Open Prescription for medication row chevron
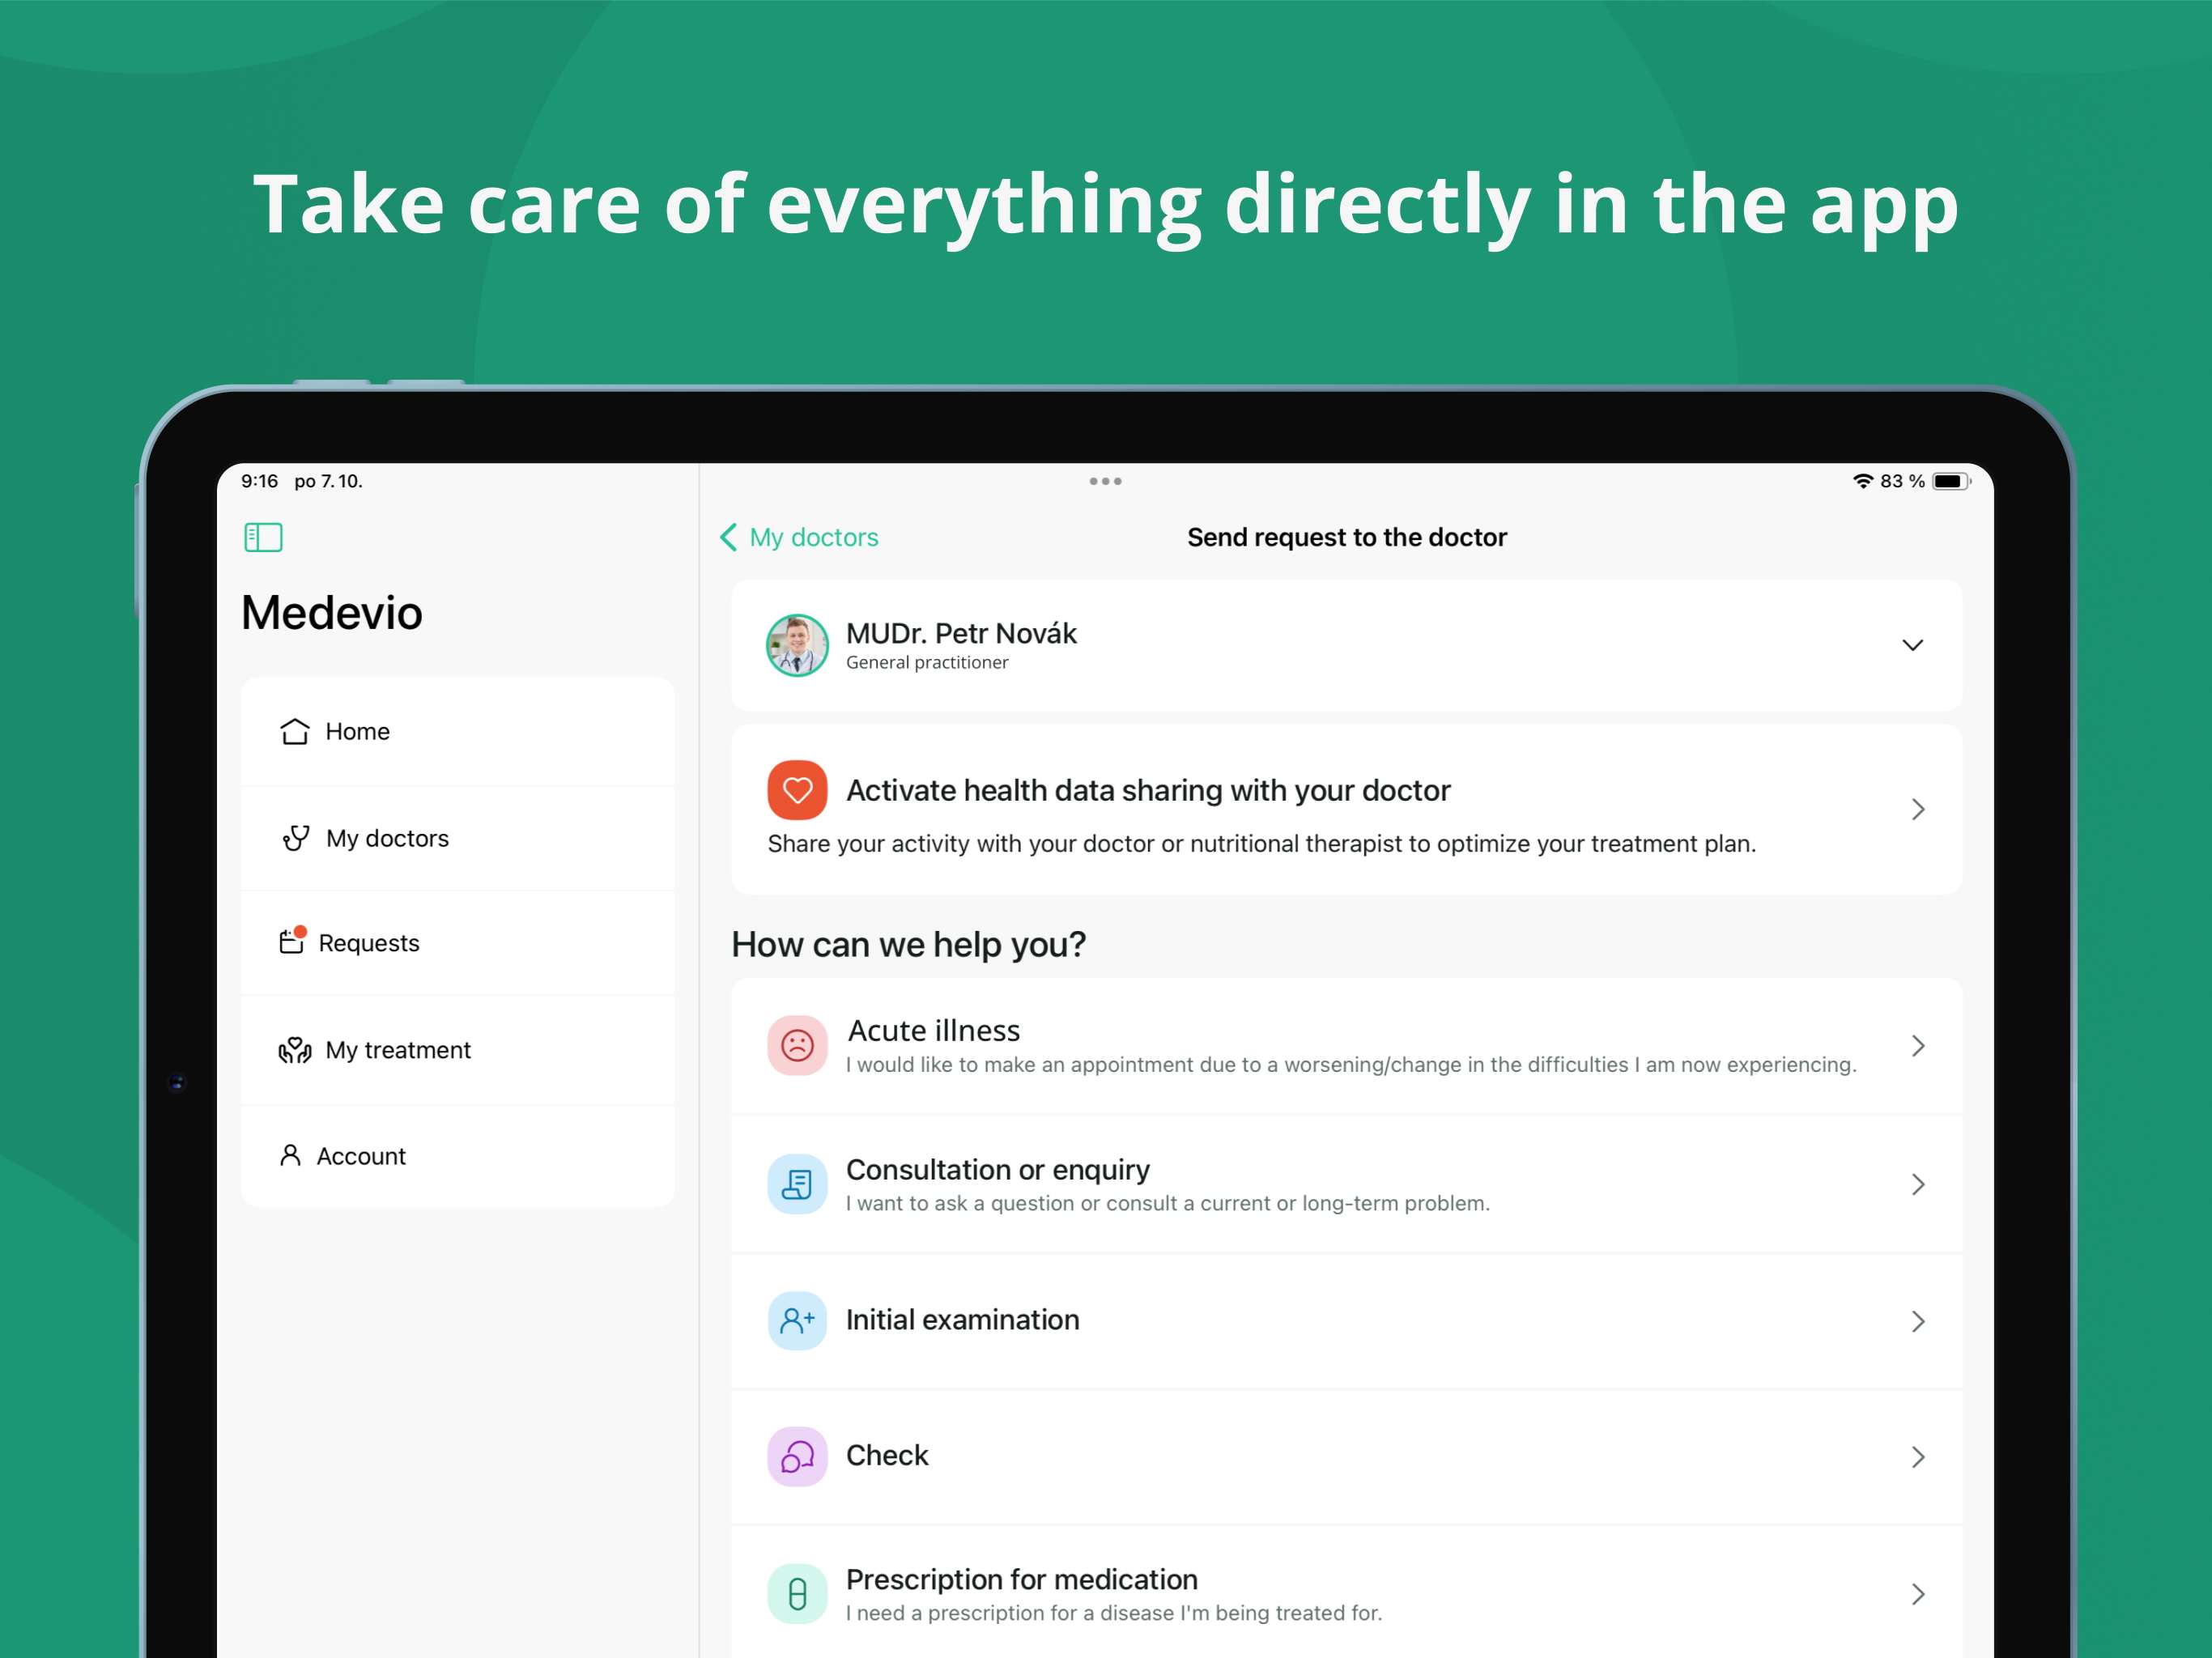2212x1658 pixels. [1918, 1594]
